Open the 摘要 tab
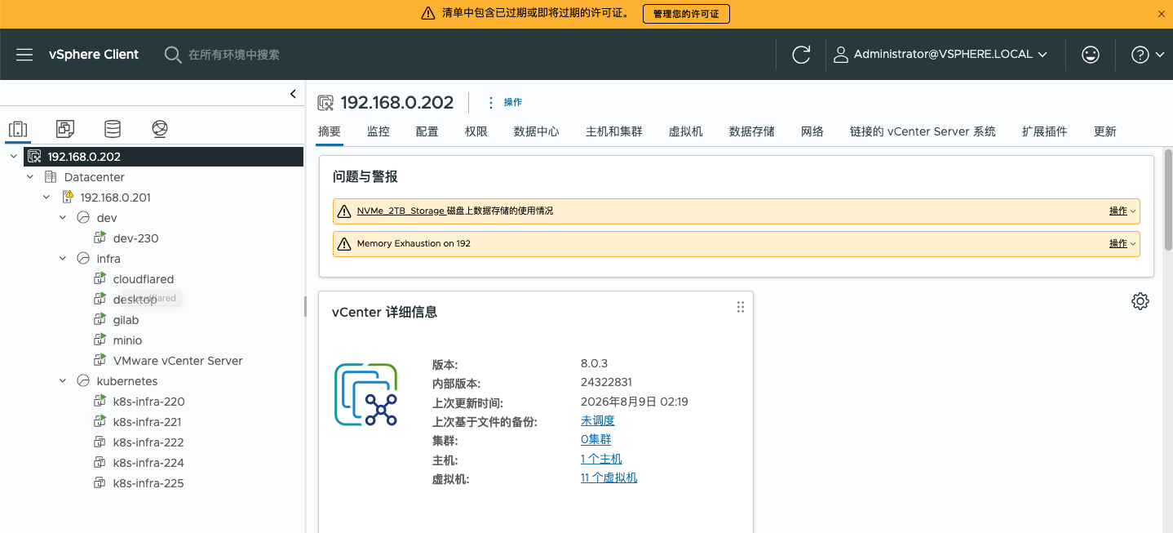Viewport: 1173px width, 533px height. pos(330,131)
